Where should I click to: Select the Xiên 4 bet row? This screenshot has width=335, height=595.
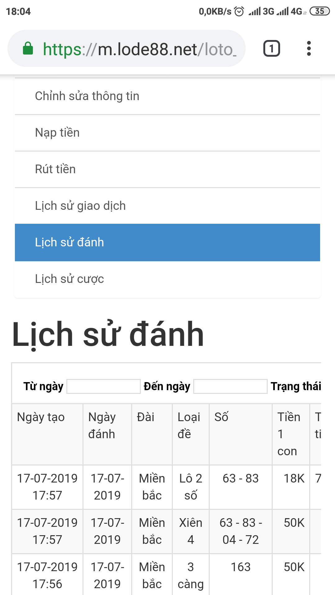(166, 531)
